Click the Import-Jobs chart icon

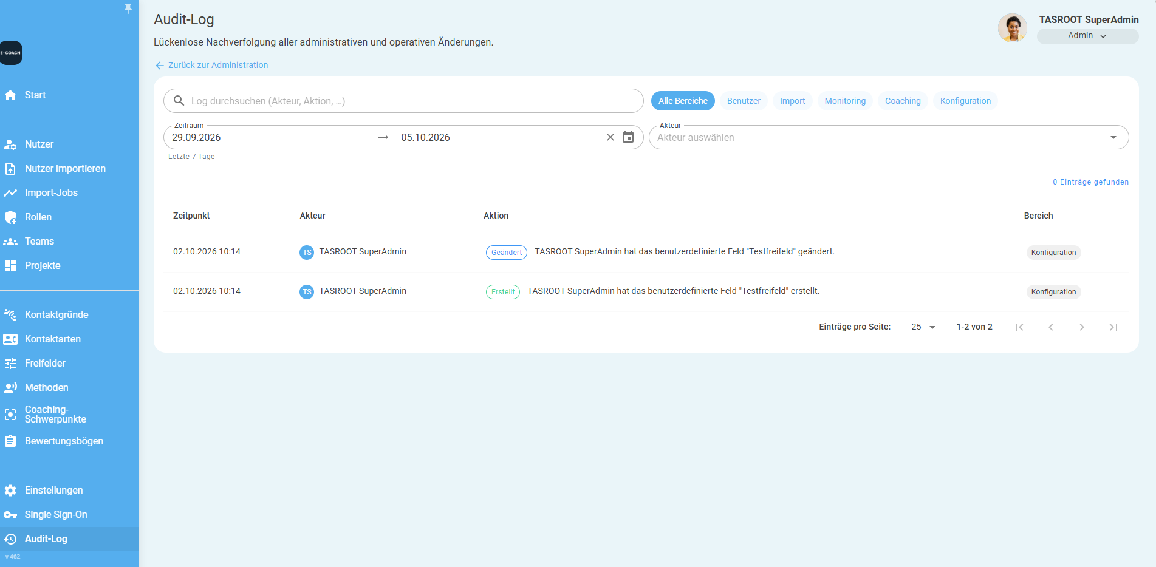pos(10,193)
